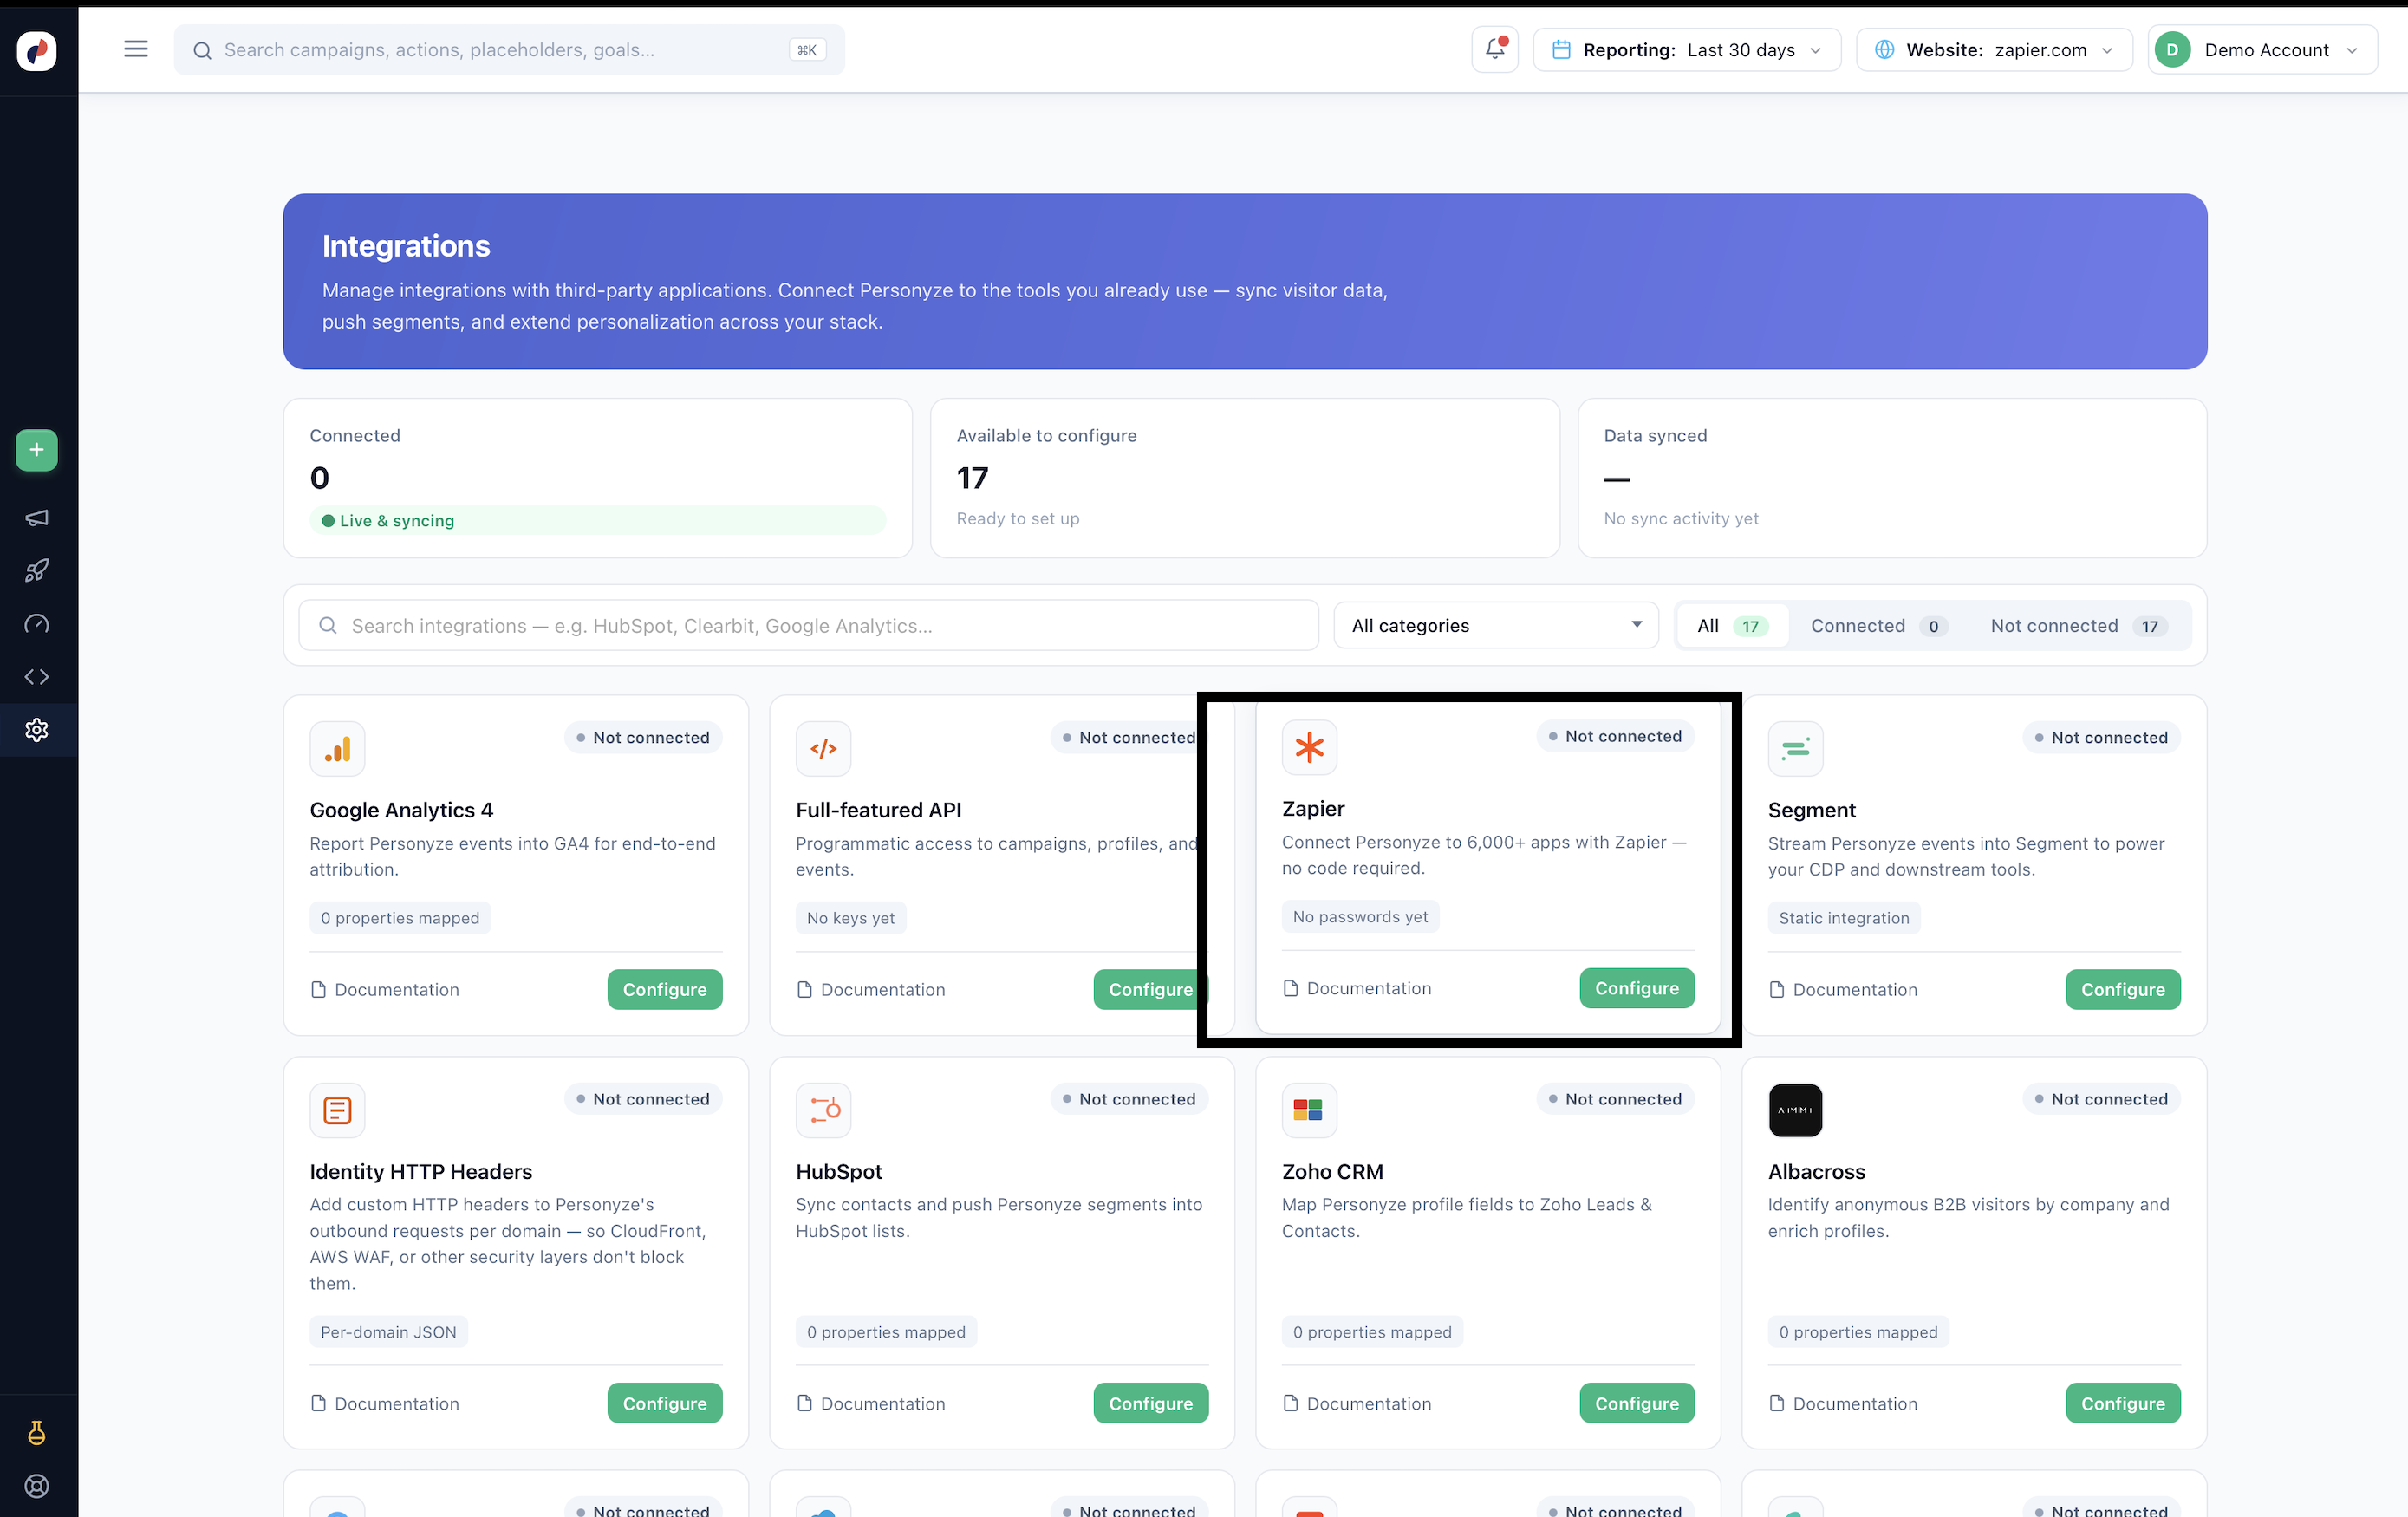
Task: Click the Zoho CRM logo icon
Action: (1309, 1110)
